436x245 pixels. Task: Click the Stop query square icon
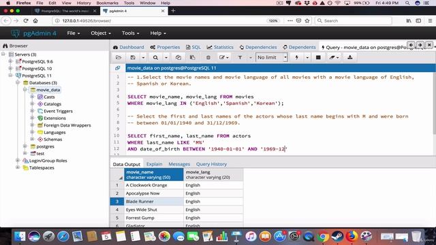coord(318,57)
